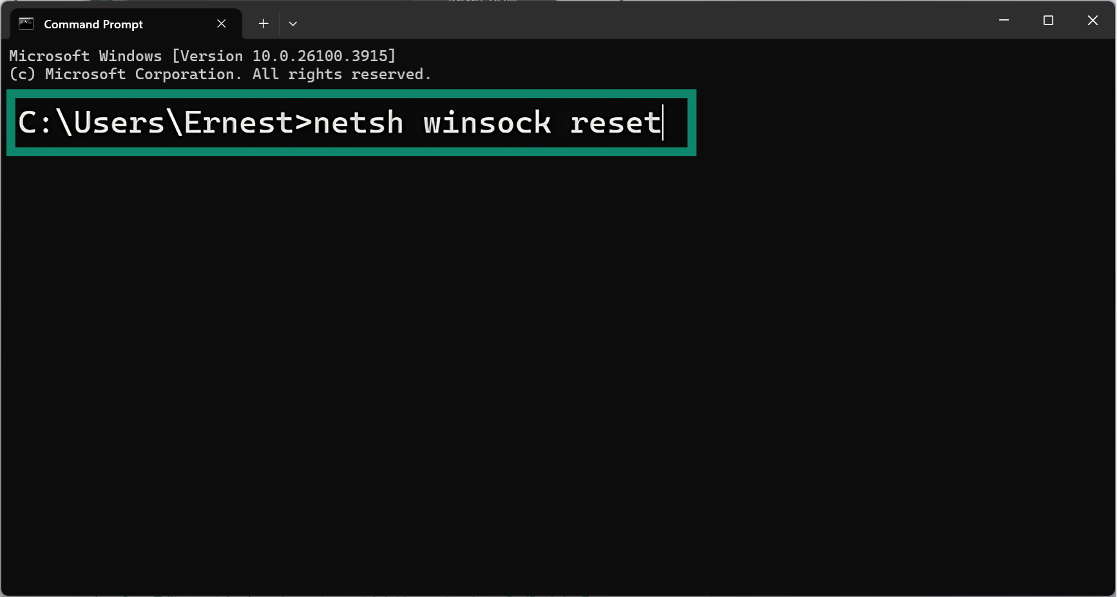Image resolution: width=1117 pixels, height=597 pixels.
Task: Click the terminal tab's close icon
Action: coord(221,23)
